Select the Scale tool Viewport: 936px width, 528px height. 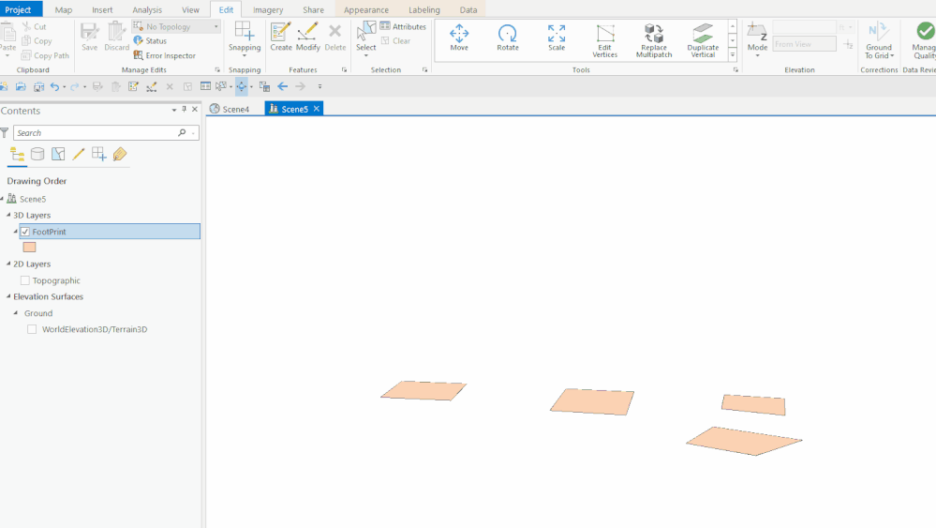(557, 38)
